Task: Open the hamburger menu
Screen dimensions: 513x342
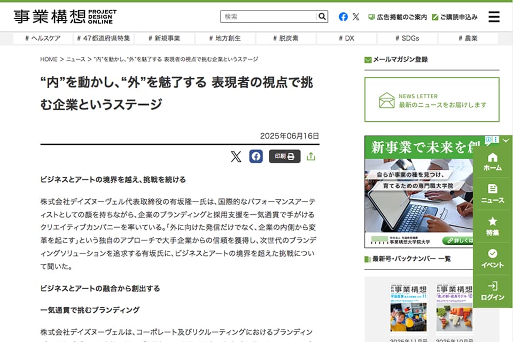Action: [x=494, y=17]
